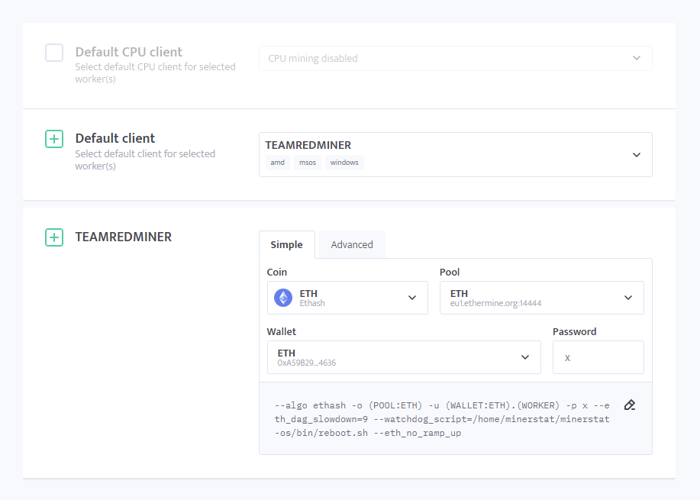The image size is (700, 500).
Task: Click the Password input field
Action: [598, 357]
